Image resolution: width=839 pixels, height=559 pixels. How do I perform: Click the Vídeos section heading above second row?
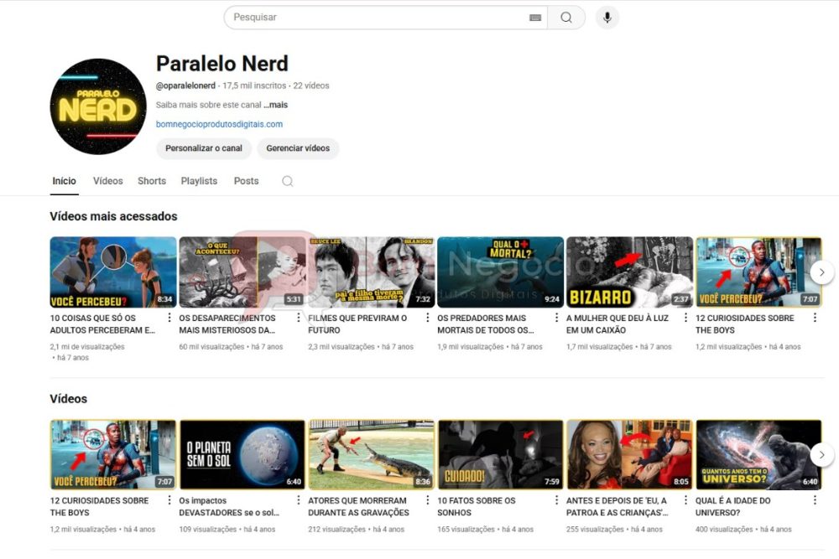click(69, 399)
